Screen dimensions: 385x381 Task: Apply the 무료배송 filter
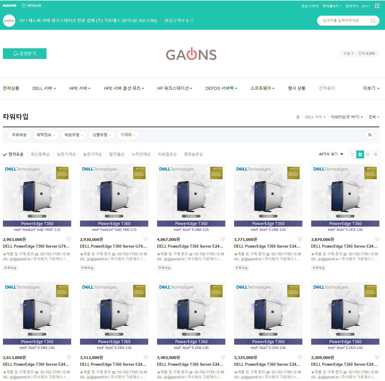tap(19, 135)
